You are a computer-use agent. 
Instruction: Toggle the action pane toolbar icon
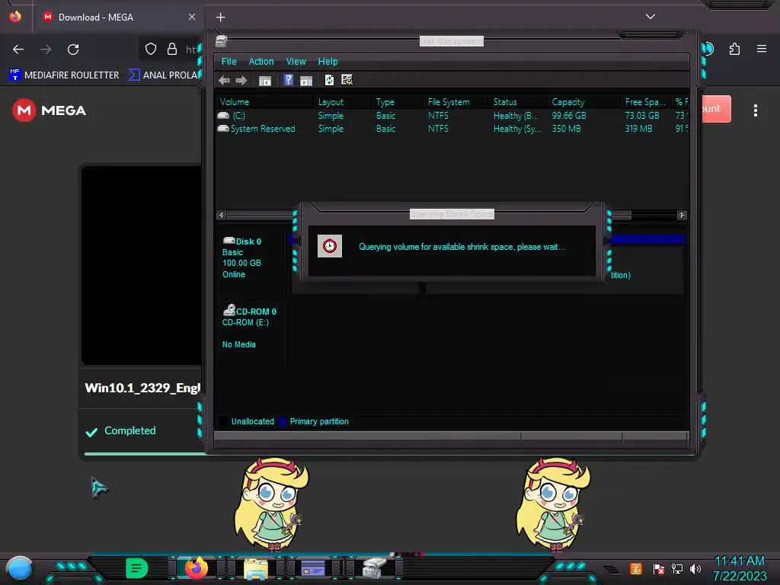tap(306, 80)
